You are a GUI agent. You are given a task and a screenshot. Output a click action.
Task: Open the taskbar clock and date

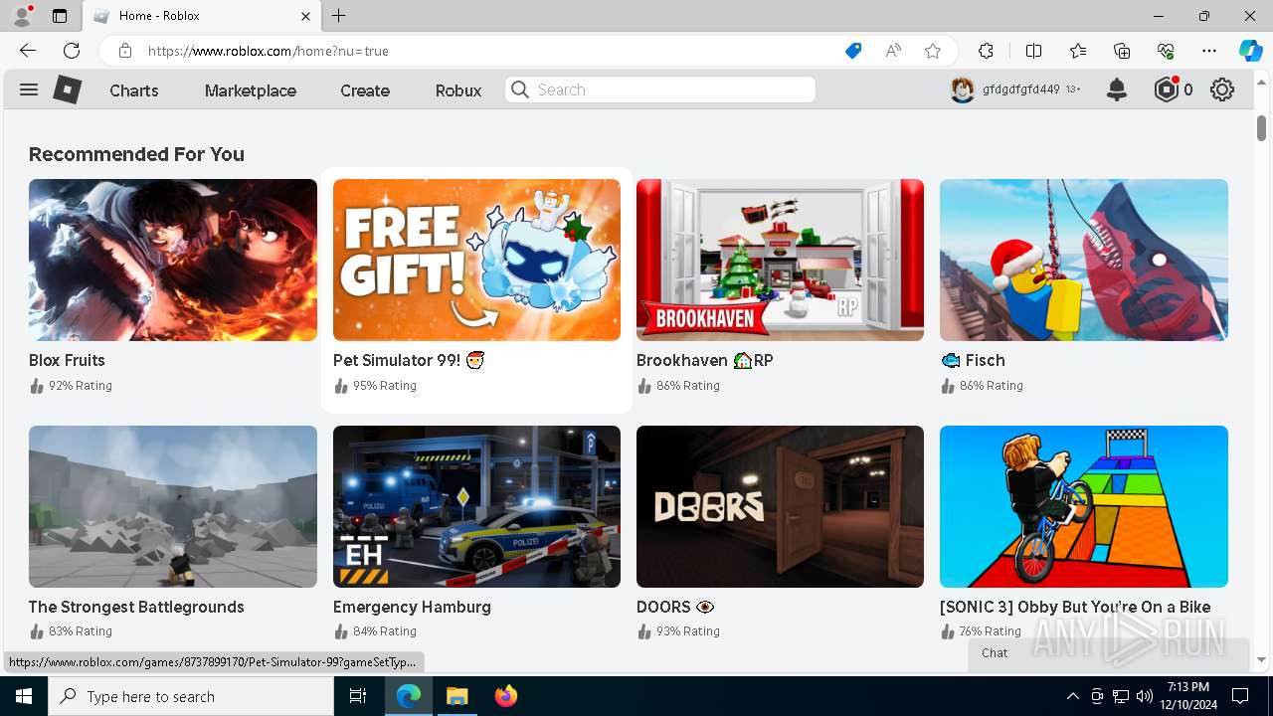1188,696
